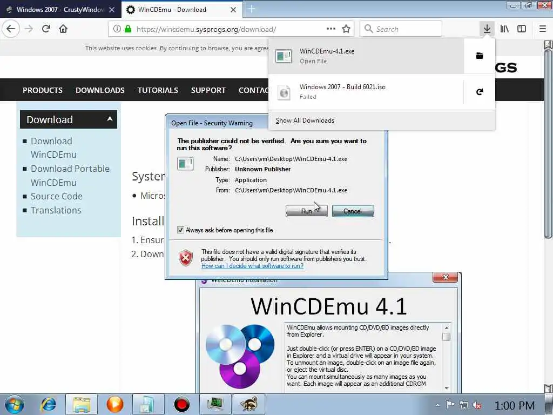Click Download Portable WinCDEmu link
The width and height of the screenshot is (553, 415).
coord(70,176)
